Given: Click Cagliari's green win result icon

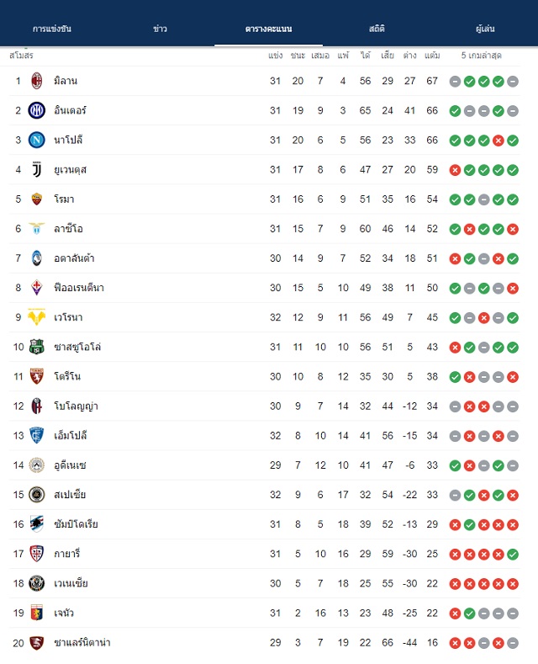Looking at the screenshot, I should 513,555.
